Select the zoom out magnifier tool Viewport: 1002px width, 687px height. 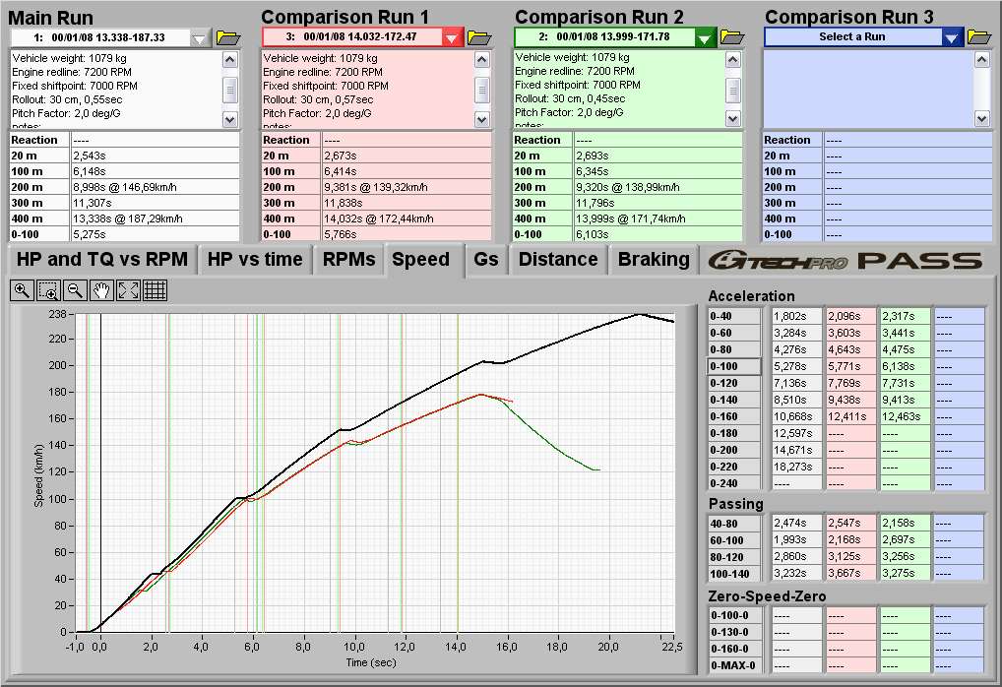(x=75, y=289)
